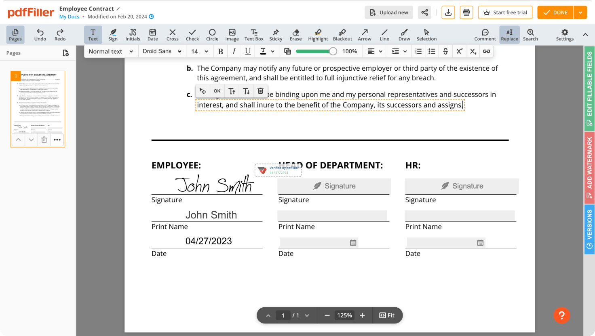Viewport: 595px width, 336px height.
Task: Start free trial of pdfFiller
Action: tap(505, 12)
